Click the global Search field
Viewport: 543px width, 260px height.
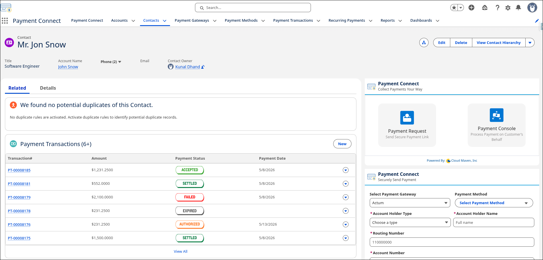point(253,8)
